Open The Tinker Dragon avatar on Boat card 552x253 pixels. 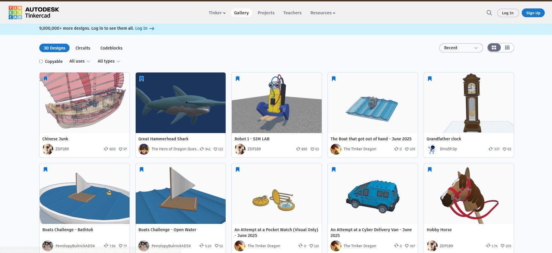coord(336,149)
